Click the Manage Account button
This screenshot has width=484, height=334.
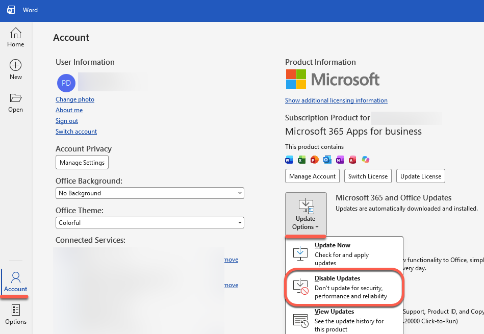pyautogui.click(x=312, y=176)
